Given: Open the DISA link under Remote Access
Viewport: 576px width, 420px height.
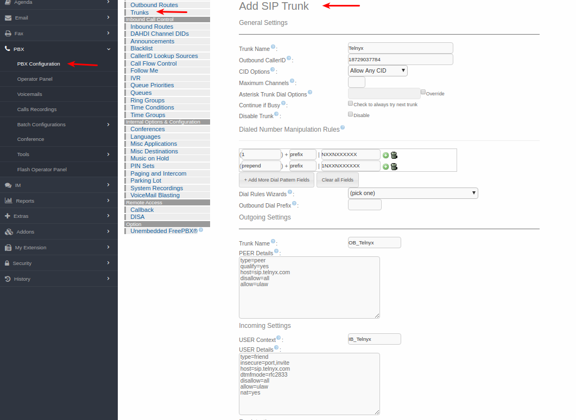Looking at the screenshot, I should tap(137, 217).
